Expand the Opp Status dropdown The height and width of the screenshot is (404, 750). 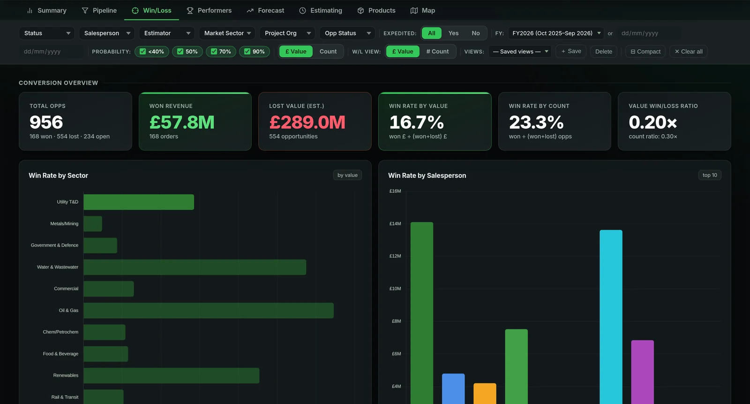pos(348,33)
